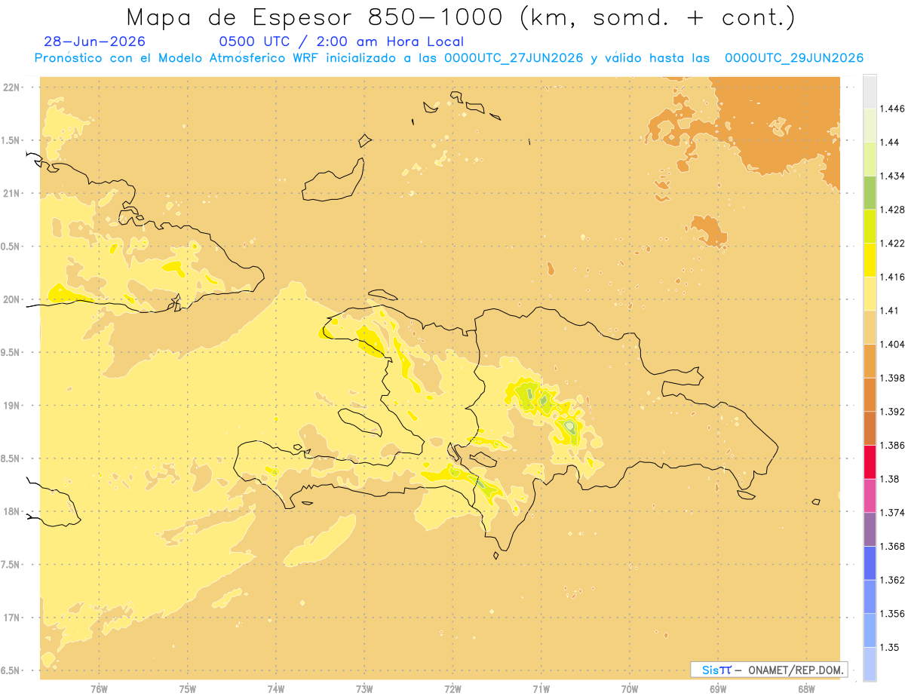Click the '71W' longitude label
The image size is (905, 699).
pos(541,689)
